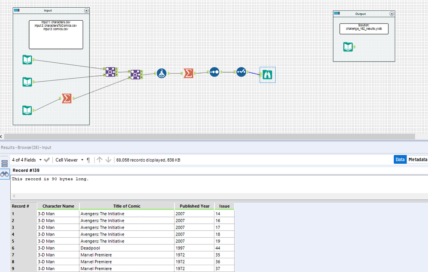The image size is (428, 272).
Task: Select the Sort tool with three dots
Action: coord(214,72)
